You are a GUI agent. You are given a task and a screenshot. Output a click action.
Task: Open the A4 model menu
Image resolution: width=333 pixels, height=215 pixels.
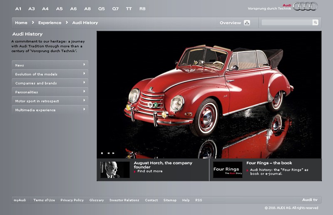coord(45,9)
